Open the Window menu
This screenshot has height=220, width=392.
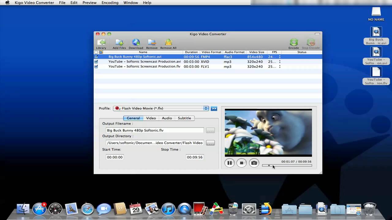pos(130,3)
